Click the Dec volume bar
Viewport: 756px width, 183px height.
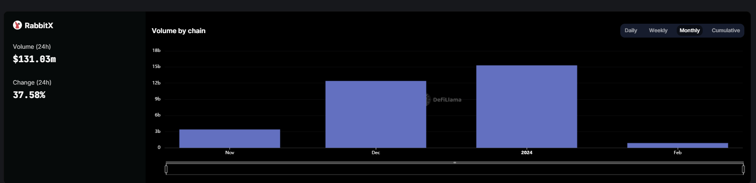click(x=376, y=115)
